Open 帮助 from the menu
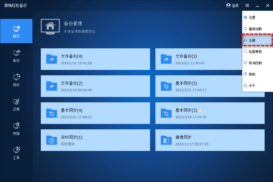 pos(252,74)
